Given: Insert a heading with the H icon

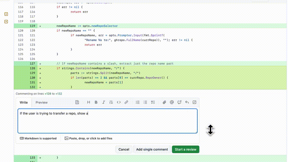Looking at the screenshot, I should [88, 102].
